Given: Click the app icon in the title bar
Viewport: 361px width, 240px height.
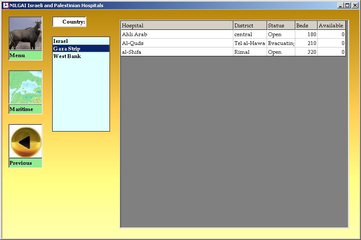Looking at the screenshot, I should tap(5, 5).
